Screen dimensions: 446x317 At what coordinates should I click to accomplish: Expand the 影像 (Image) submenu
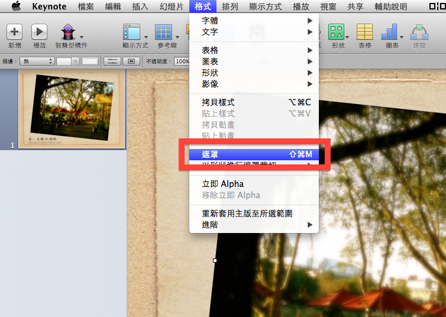(254, 84)
